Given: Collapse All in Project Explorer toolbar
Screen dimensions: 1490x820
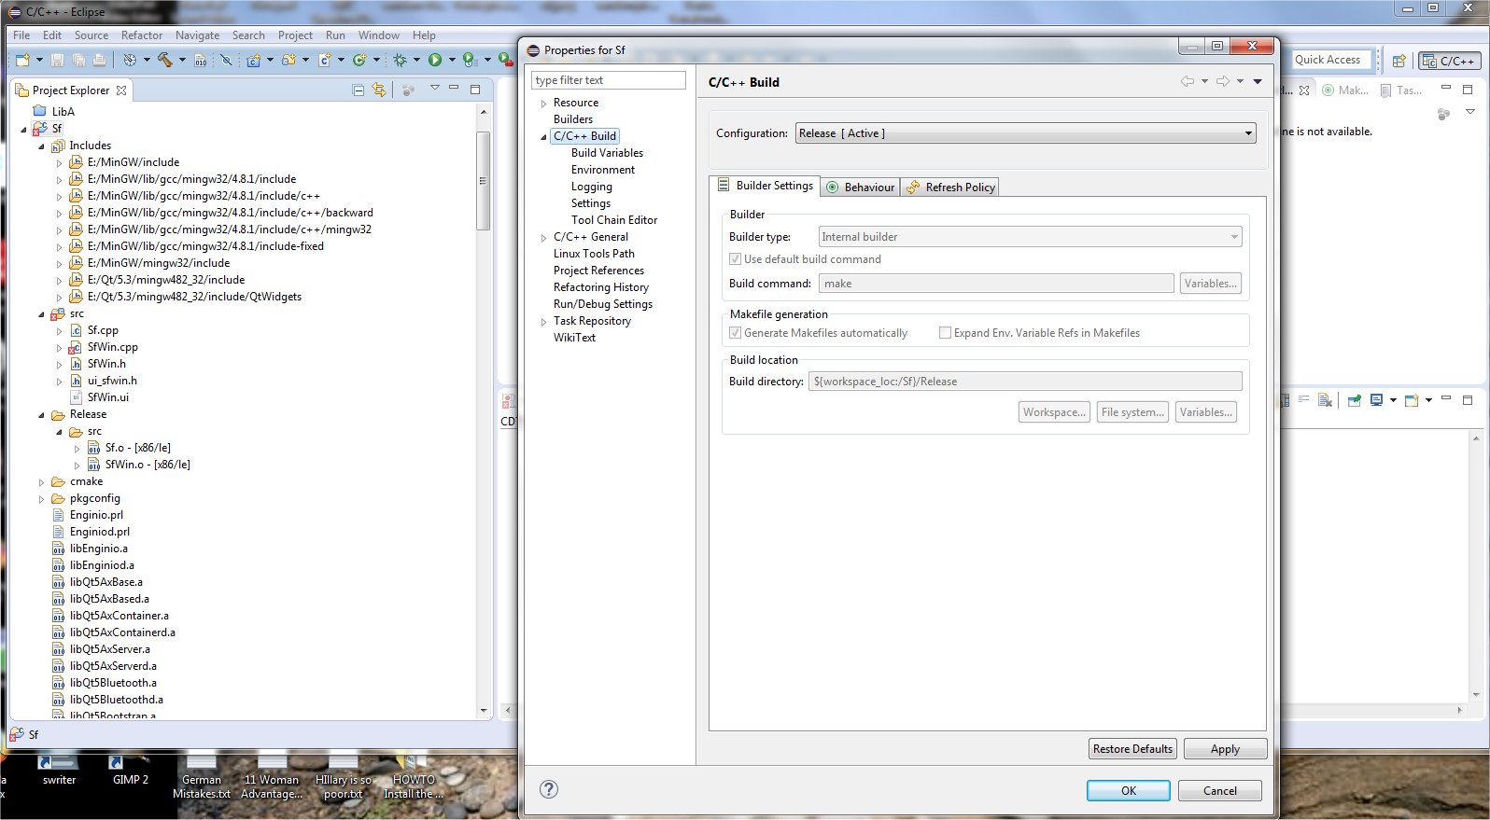Looking at the screenshot, I should pyautogui.click(x=358, y=90).
